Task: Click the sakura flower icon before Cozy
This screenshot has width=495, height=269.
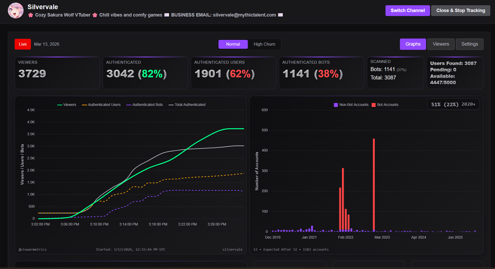Action: click(31, 15)
